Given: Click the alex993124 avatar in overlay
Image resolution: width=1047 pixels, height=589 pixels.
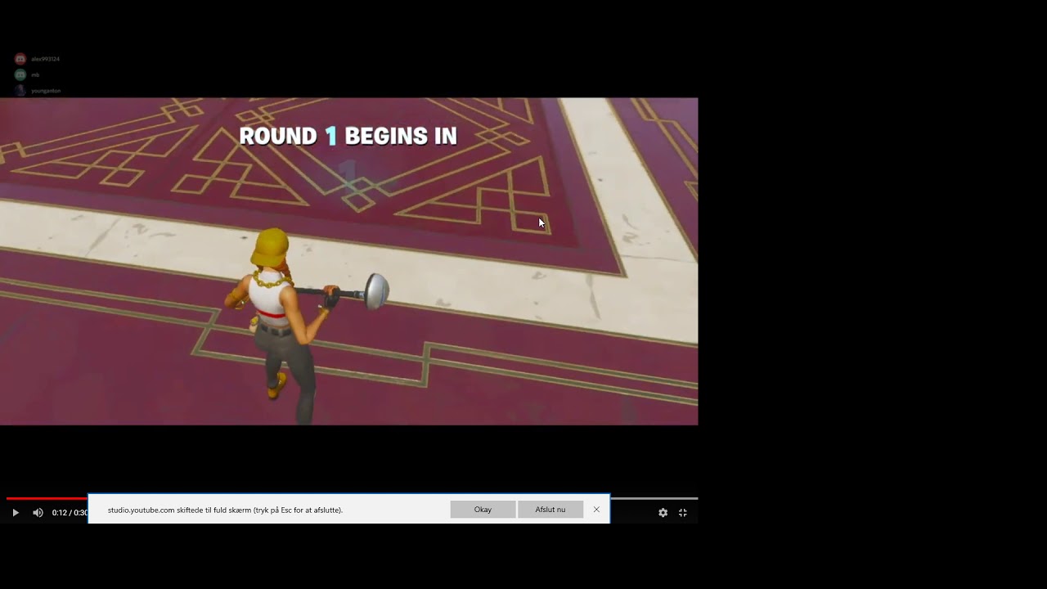Looking at the screenshot, I should [x=20, y=59].
